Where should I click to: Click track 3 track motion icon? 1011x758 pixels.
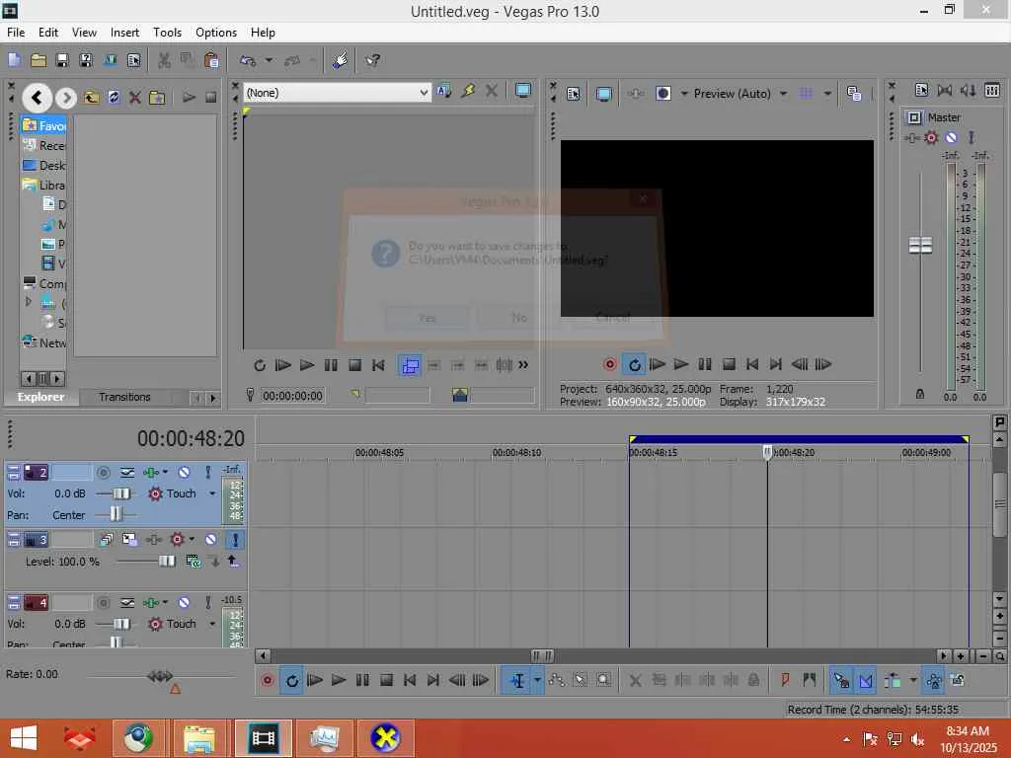click(129, 539)
